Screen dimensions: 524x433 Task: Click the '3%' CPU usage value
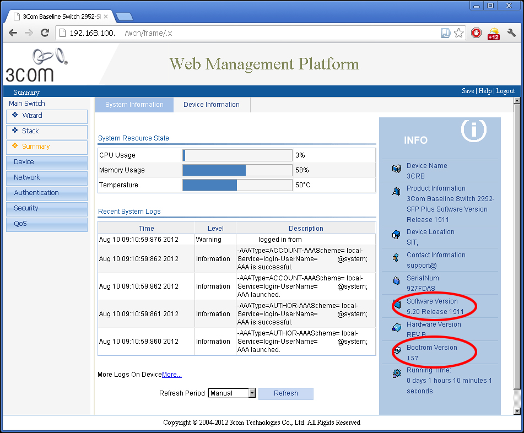tap(300, 155)
